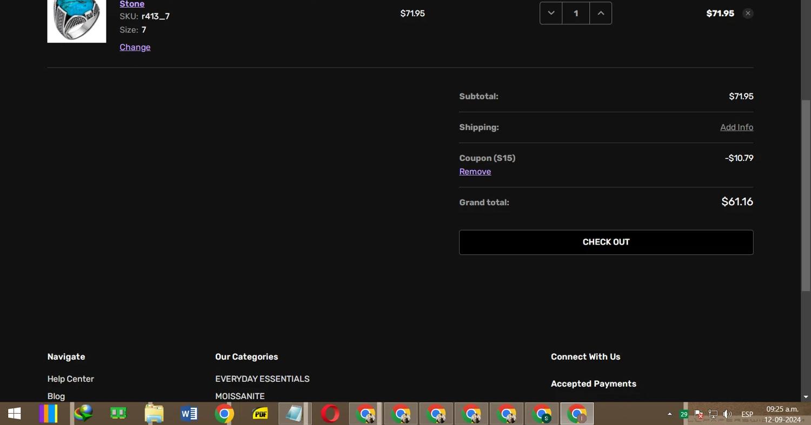Viewport: 811px width, 425px height.
Task: Open the ring product thumbnail
Action: click(x=77, y=21)
